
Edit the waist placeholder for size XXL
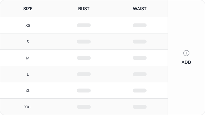click(x=140, y=107)
